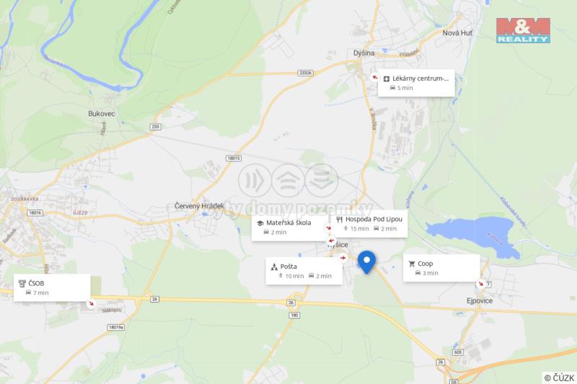Viewport: 577px width, 384px height.
Task: Select the ČSOB ATM card
Action: point(52,287)
